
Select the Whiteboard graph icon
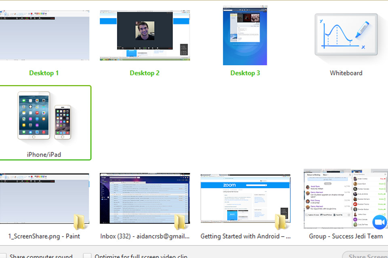(x=346, y=35)
